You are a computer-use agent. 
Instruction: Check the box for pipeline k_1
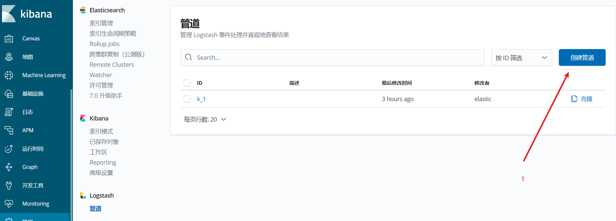pyautogui.click(x=187, y=99)
